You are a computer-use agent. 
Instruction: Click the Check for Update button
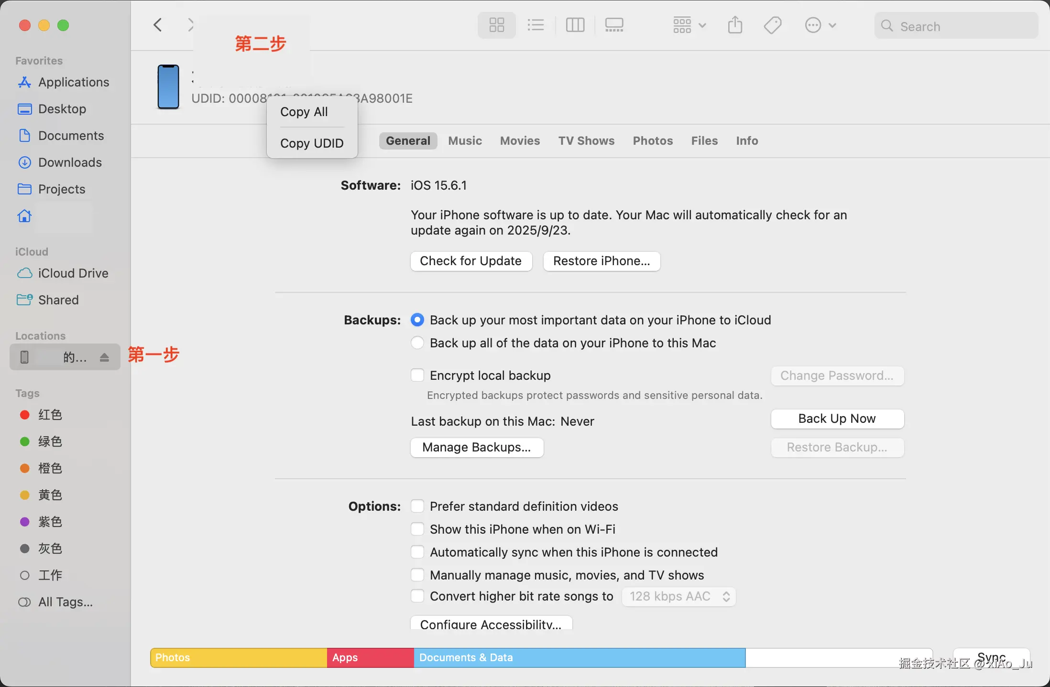tap(470, 261)
